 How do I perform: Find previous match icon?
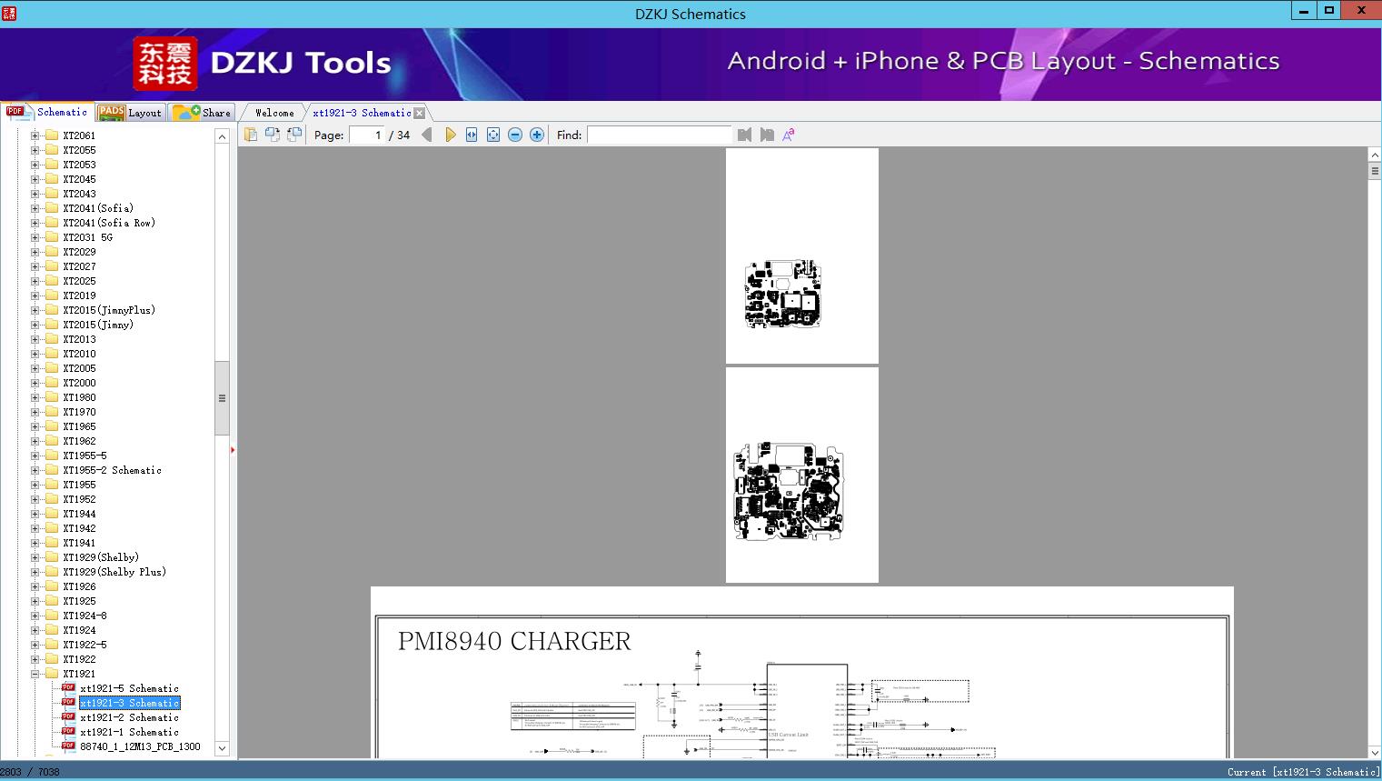(x=745, y=135)
